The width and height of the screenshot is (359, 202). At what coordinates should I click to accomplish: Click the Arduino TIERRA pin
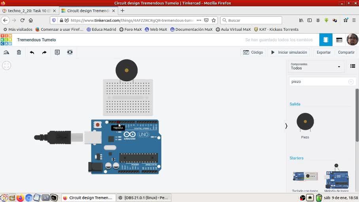pos(118,122)
